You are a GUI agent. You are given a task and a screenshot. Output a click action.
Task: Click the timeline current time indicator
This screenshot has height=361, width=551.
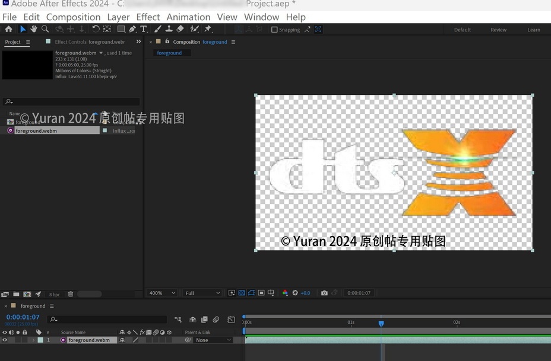point(381,323)
